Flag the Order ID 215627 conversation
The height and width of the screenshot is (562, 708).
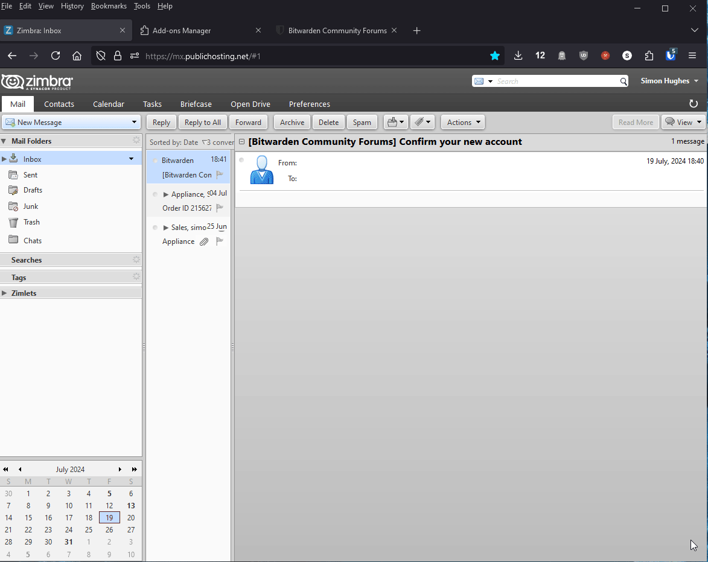pos(220,208)
